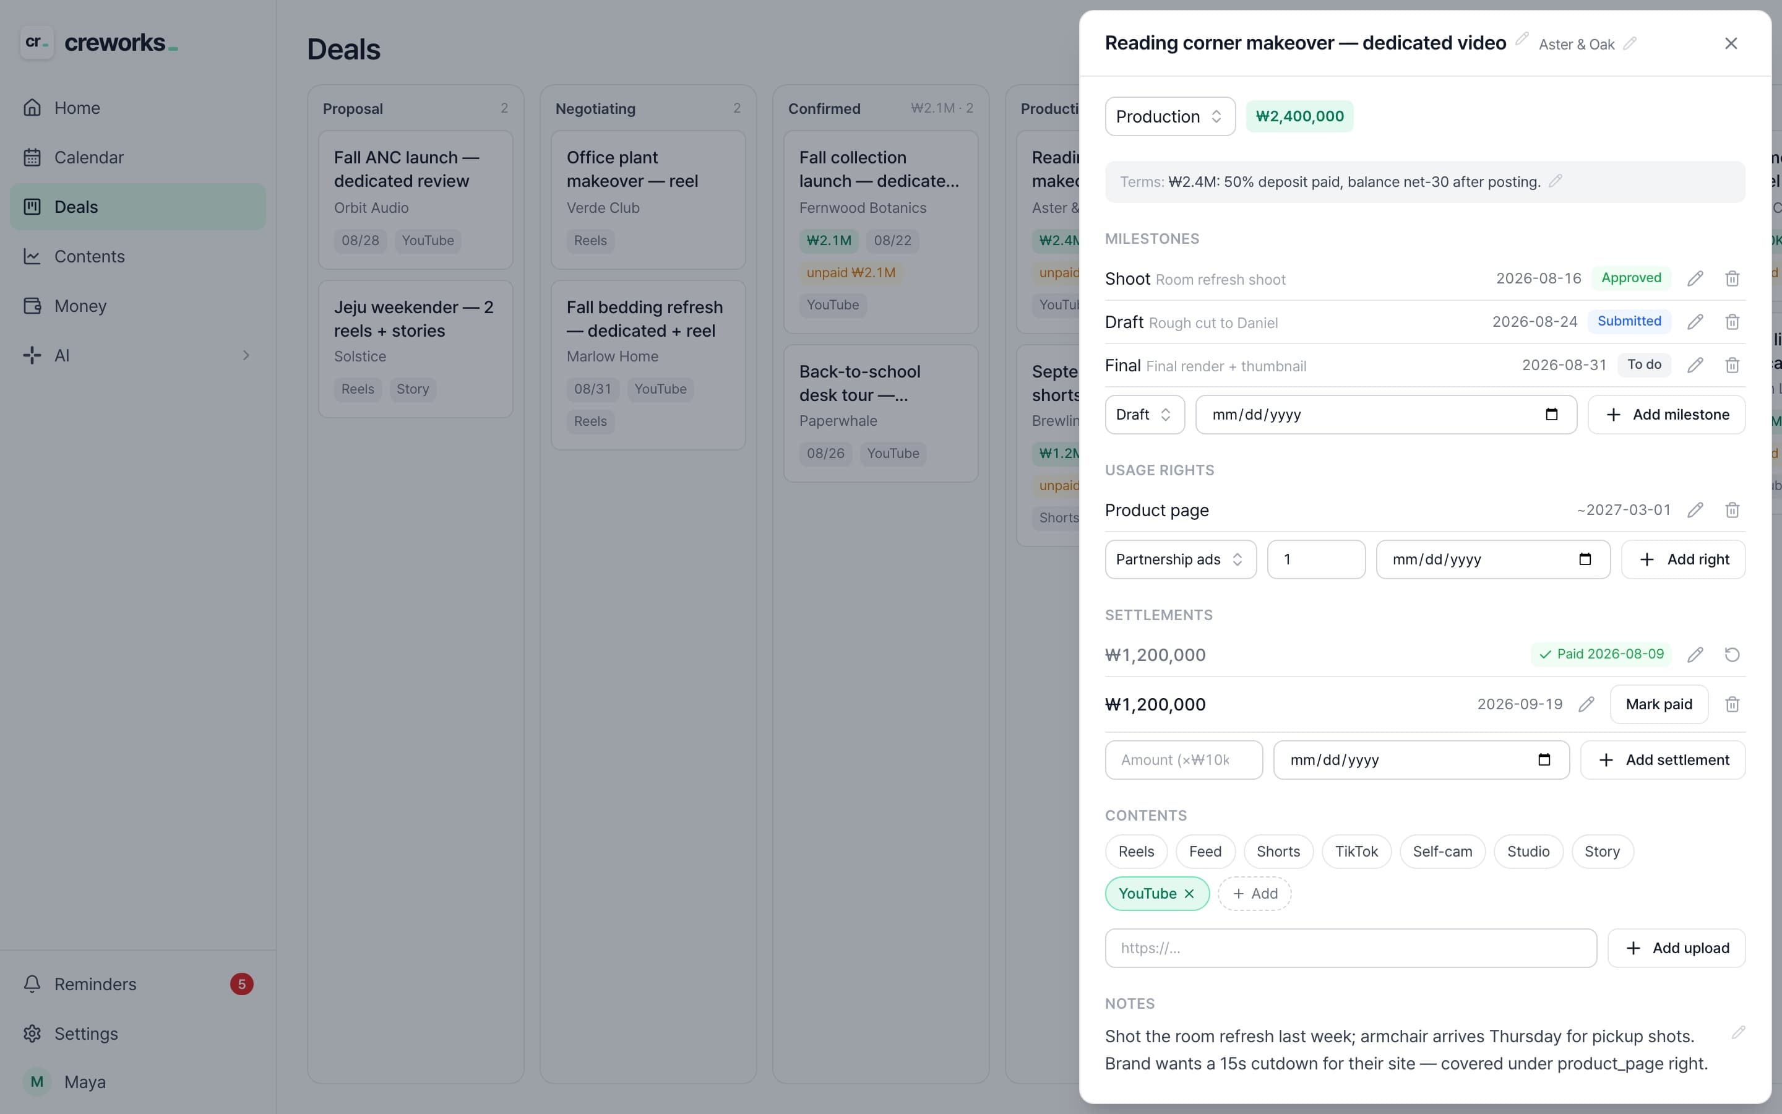The image size is (1782, 1114).
Task: Click the Mark paid button
Action: [x=1659, y=704]
